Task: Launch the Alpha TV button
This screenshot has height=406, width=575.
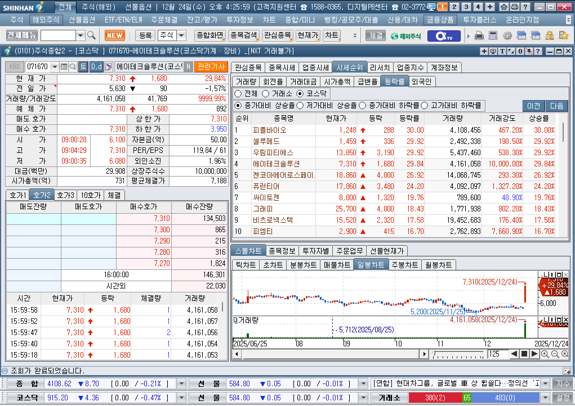Action: click(443, 36)
